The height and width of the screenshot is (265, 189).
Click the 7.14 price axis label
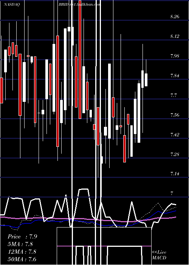coord(175,173)
